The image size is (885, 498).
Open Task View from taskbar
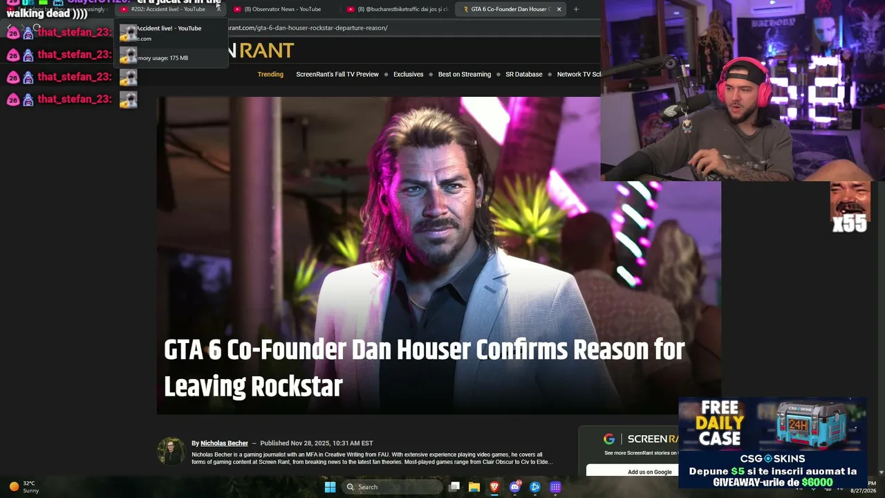tap(454, 487)
